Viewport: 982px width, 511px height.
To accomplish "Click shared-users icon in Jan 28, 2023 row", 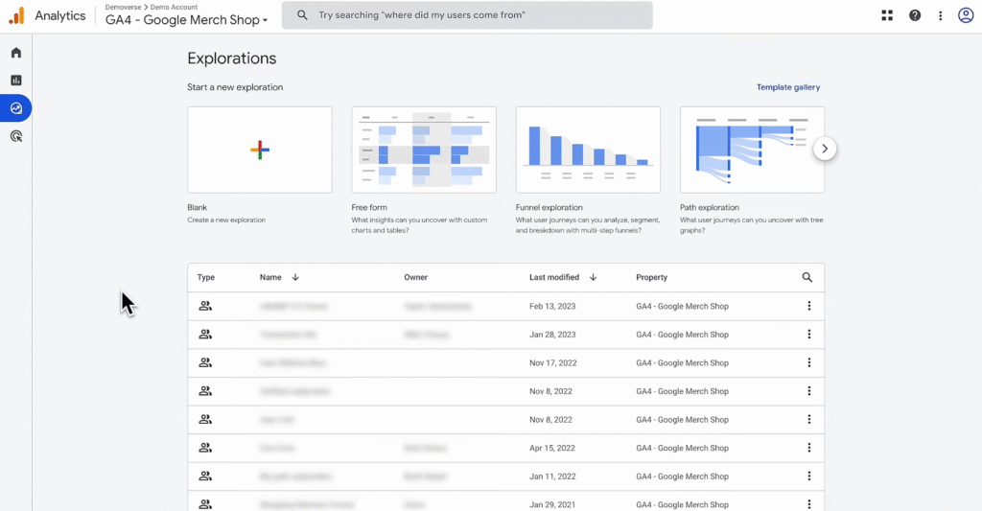I will pyautogui.click(x=205, y=335).
